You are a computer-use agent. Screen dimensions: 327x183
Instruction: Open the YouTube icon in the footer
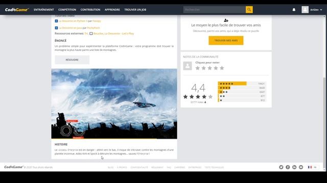click(301, 167)
